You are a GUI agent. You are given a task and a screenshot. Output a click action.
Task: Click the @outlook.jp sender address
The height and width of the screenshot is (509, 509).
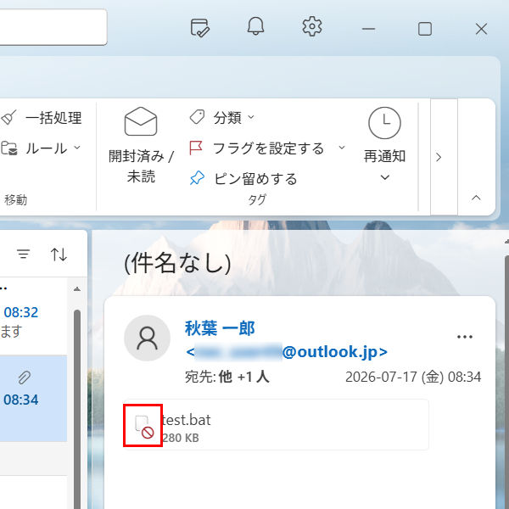coord(287,351)
